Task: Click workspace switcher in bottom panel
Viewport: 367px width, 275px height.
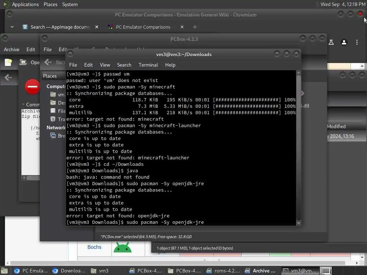Action: pyautogui.click(x=325, y=271)
